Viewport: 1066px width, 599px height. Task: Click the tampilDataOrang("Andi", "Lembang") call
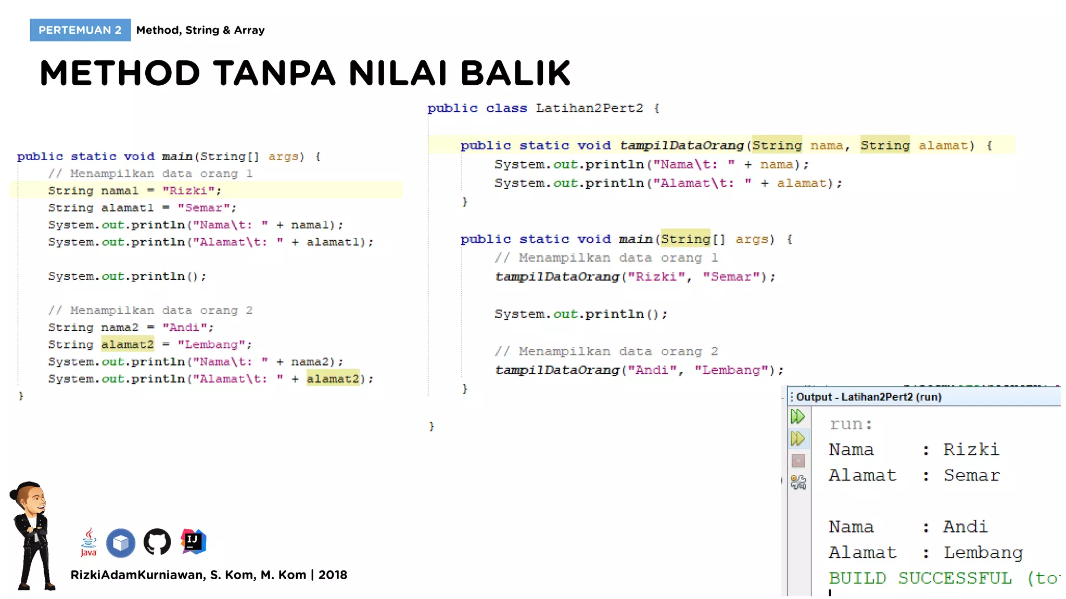pyautogui.click(x=639, y=370)
